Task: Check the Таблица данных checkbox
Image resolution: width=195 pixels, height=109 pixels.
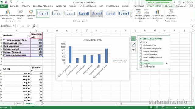Action: (141, 54)
